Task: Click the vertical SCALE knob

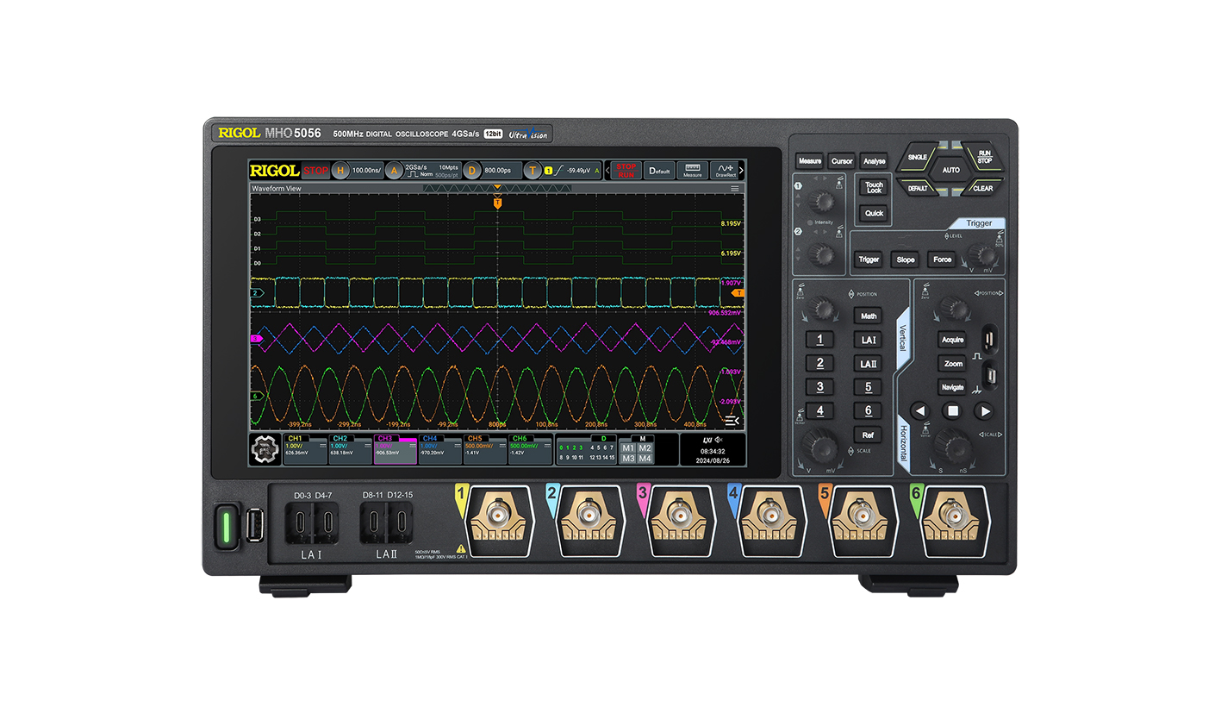Action: coord(819,447)
